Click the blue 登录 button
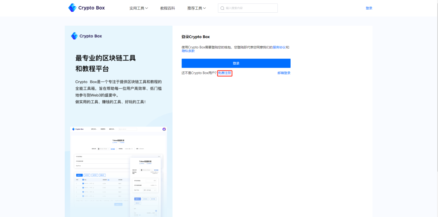Viewport: 438px width, 217px height. click(236, 63)
